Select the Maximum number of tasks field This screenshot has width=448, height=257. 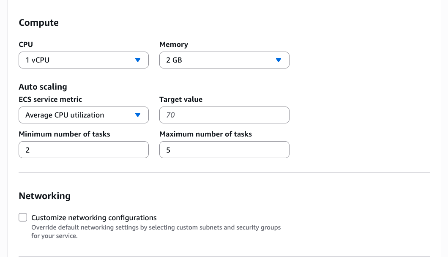click(x=224, y=150)
